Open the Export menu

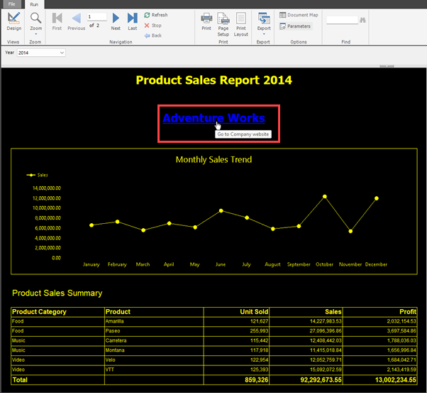[264, 21]
